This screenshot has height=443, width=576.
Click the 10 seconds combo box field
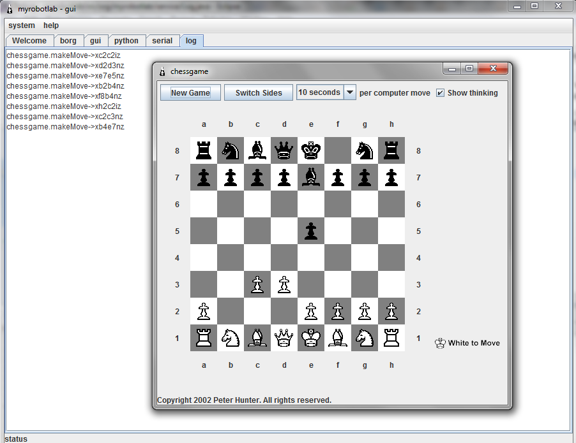tap(320, 92)
